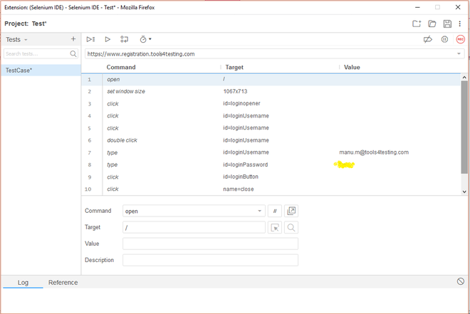This screenshot has height=314, width=470.
Task: Open new window configuration icon
Action: (291, 211)
